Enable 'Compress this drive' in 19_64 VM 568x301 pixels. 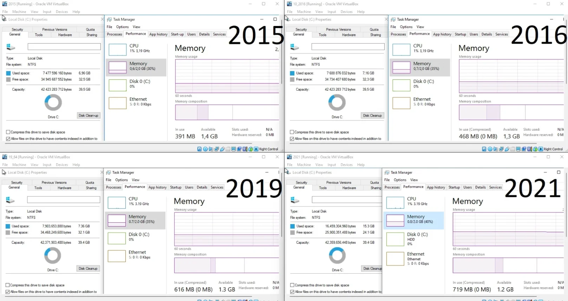[x=7, y=285]
